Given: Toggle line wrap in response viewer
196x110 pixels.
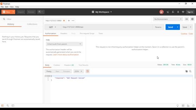Looking at the screenshot, I should coord(87,71).
